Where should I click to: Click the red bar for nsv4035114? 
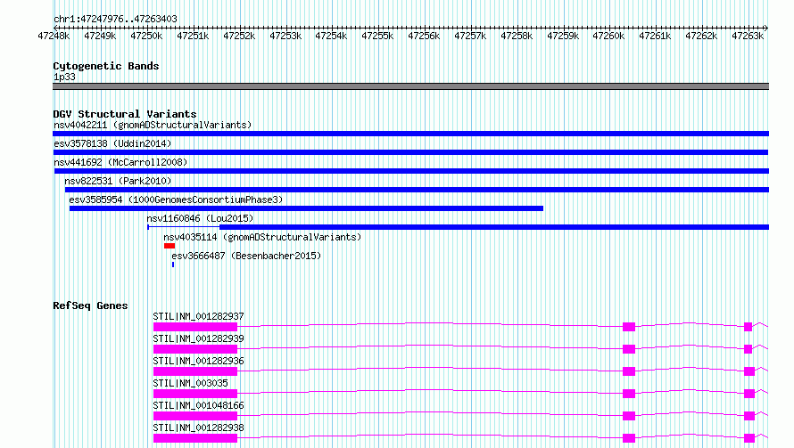pyautogui.click(x=170, y=246)
